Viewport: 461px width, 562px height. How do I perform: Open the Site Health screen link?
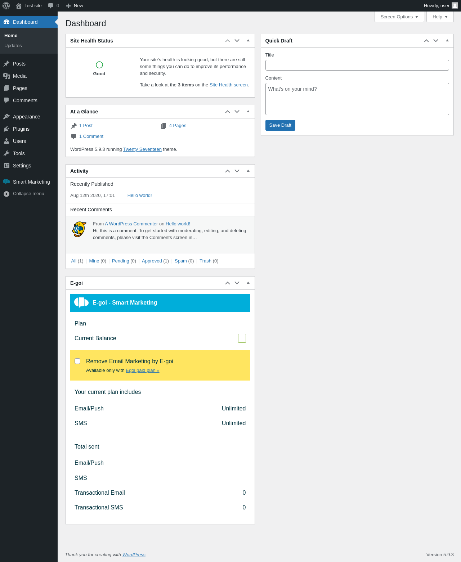coord(229,85)
